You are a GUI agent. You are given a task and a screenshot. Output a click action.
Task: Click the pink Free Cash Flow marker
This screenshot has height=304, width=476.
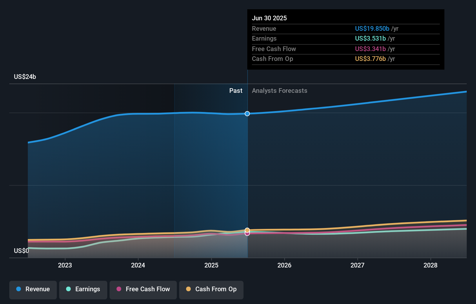247,234
